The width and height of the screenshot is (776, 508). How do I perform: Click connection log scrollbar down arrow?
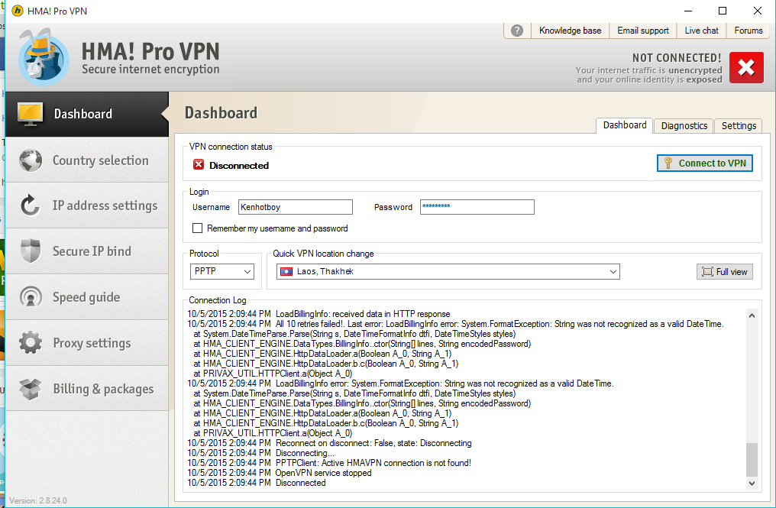point(752,484)
